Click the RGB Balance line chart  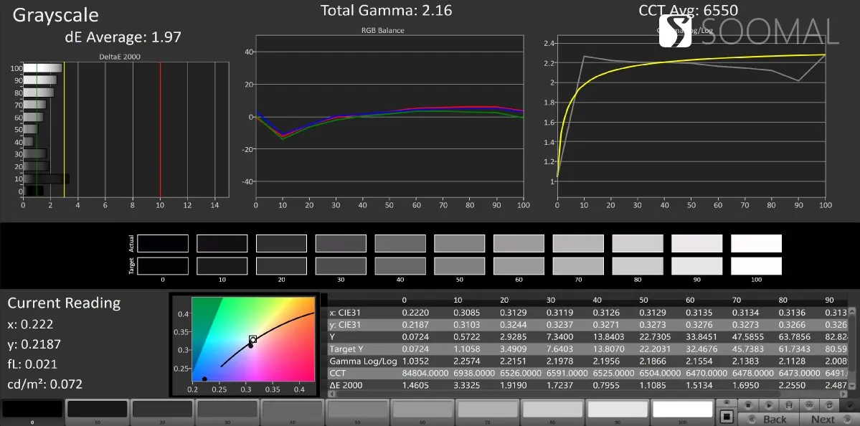389,117
